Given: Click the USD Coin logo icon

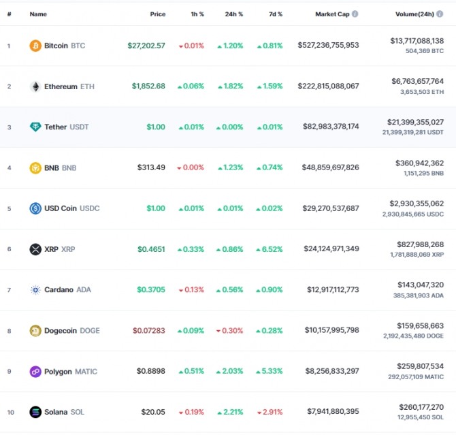Looking at the screenshot, I should 35,208.
